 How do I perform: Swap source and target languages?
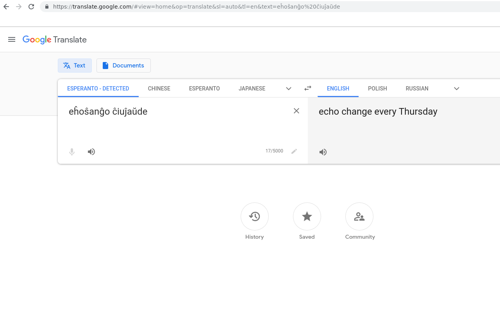pos(307,89)
